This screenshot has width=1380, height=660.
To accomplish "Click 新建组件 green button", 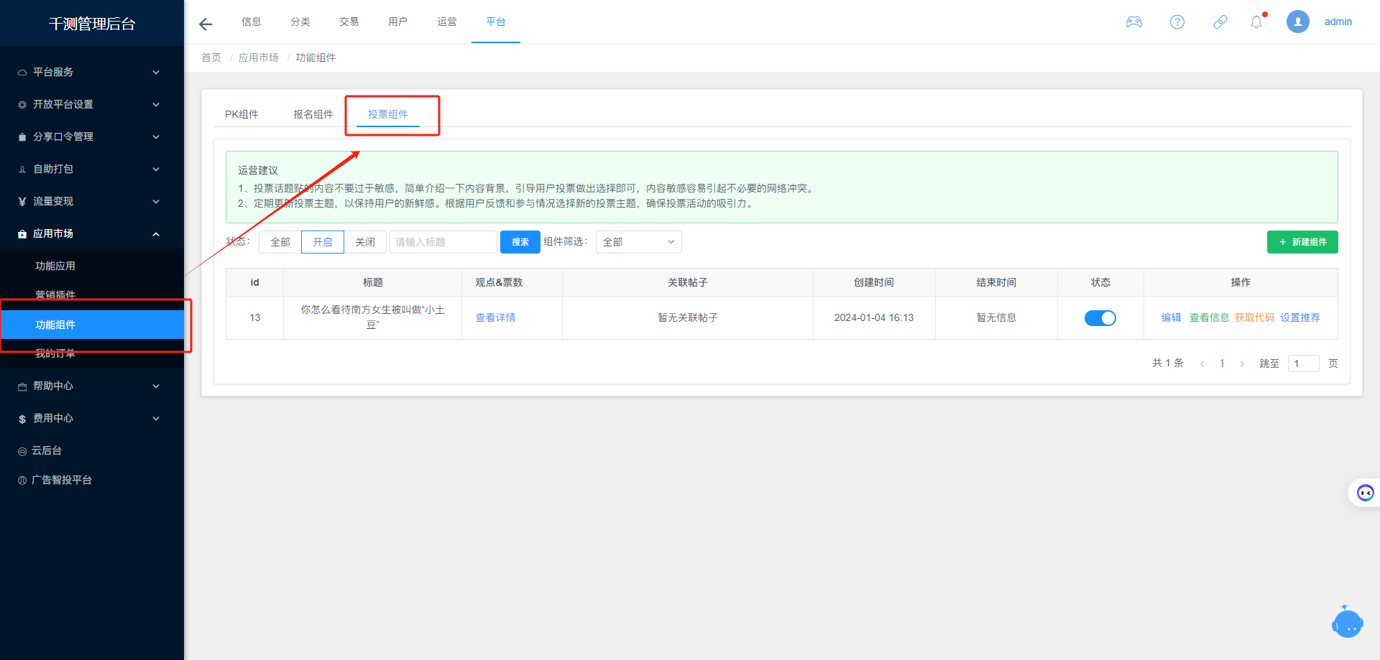I will pos(1302,242).
